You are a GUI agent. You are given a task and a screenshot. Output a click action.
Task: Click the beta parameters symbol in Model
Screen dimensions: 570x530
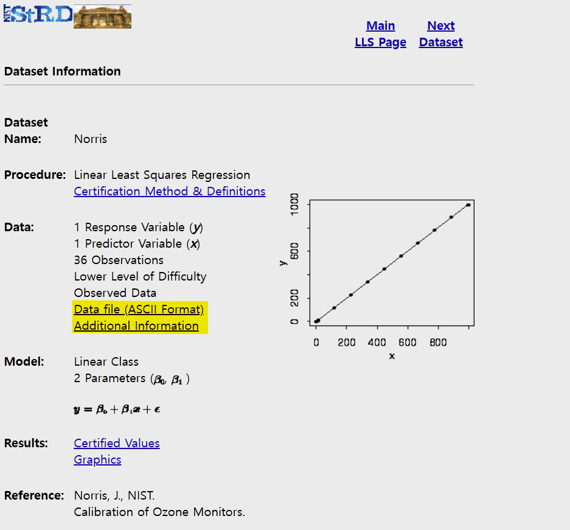pos(170,379)
